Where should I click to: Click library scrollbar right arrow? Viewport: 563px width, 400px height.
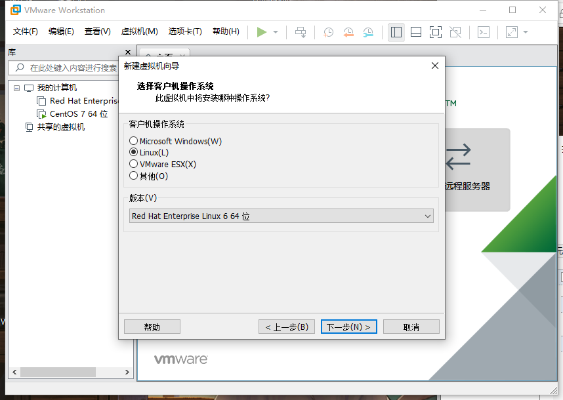(x=127, y=372)
